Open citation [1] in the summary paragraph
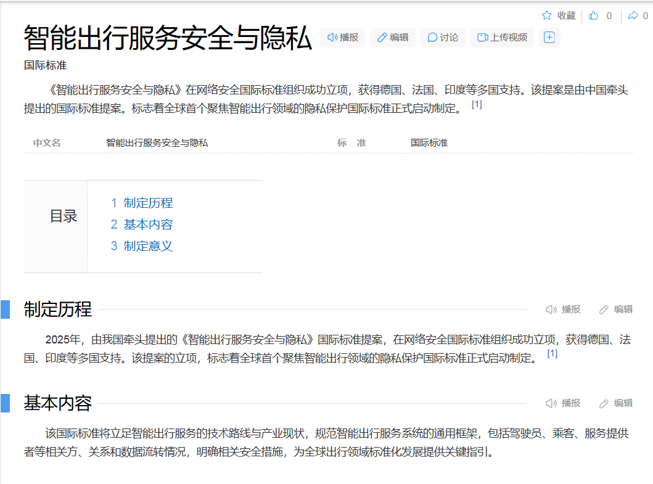This screenshot has width=653, height=484. [477, 105]
